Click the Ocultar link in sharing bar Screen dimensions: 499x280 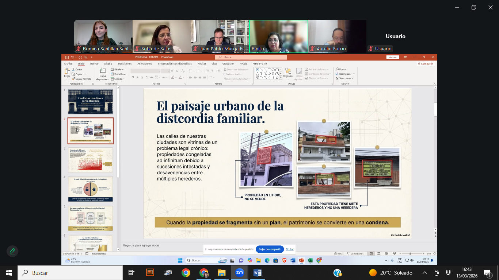290,249
